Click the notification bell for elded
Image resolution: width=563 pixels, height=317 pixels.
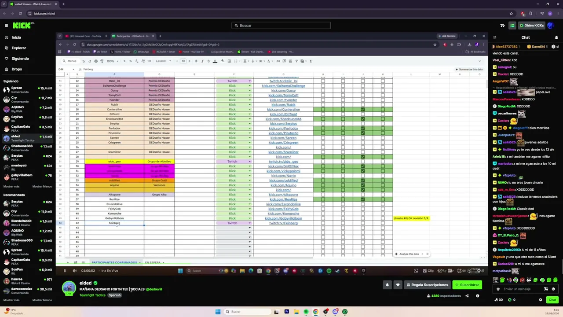[388, 285]
